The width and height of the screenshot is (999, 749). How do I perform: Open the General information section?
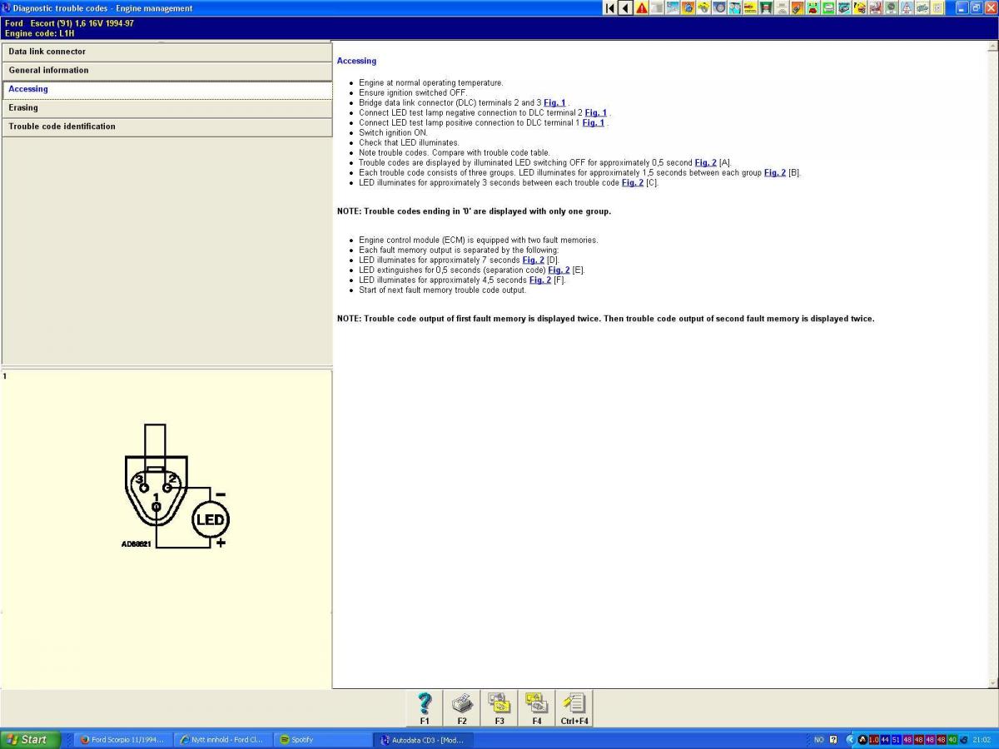(166, 71)
